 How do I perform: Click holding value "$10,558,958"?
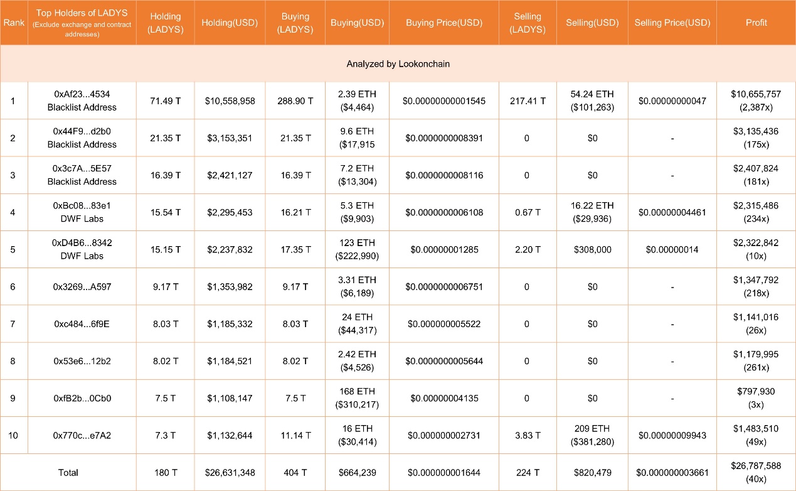click(x=230, y=100)
